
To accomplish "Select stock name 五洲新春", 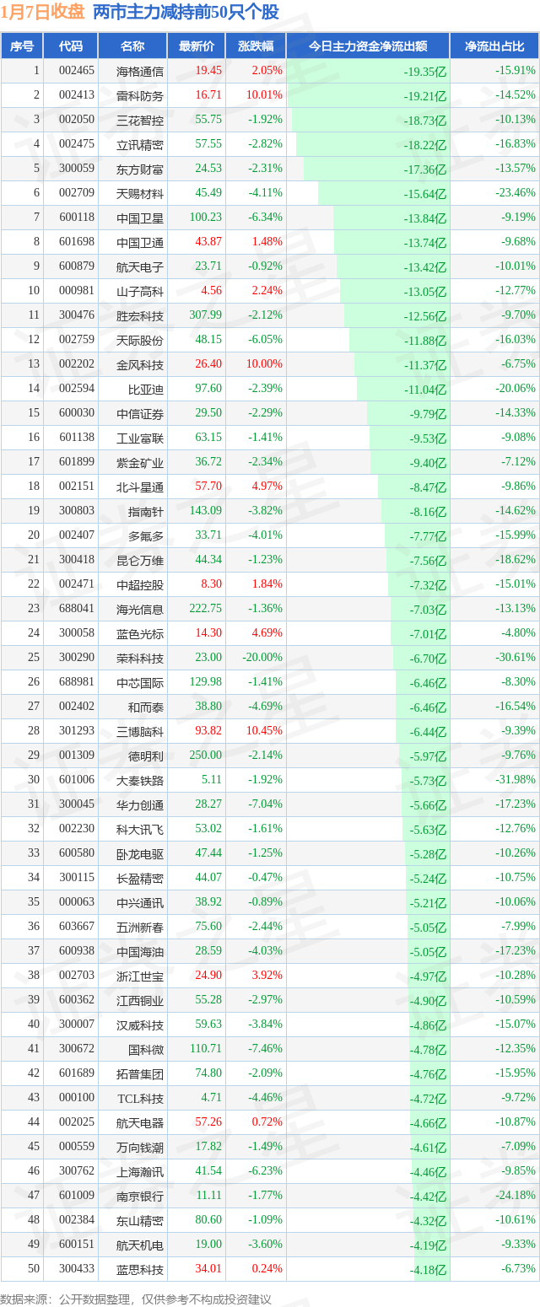I will tap(140, 927).
